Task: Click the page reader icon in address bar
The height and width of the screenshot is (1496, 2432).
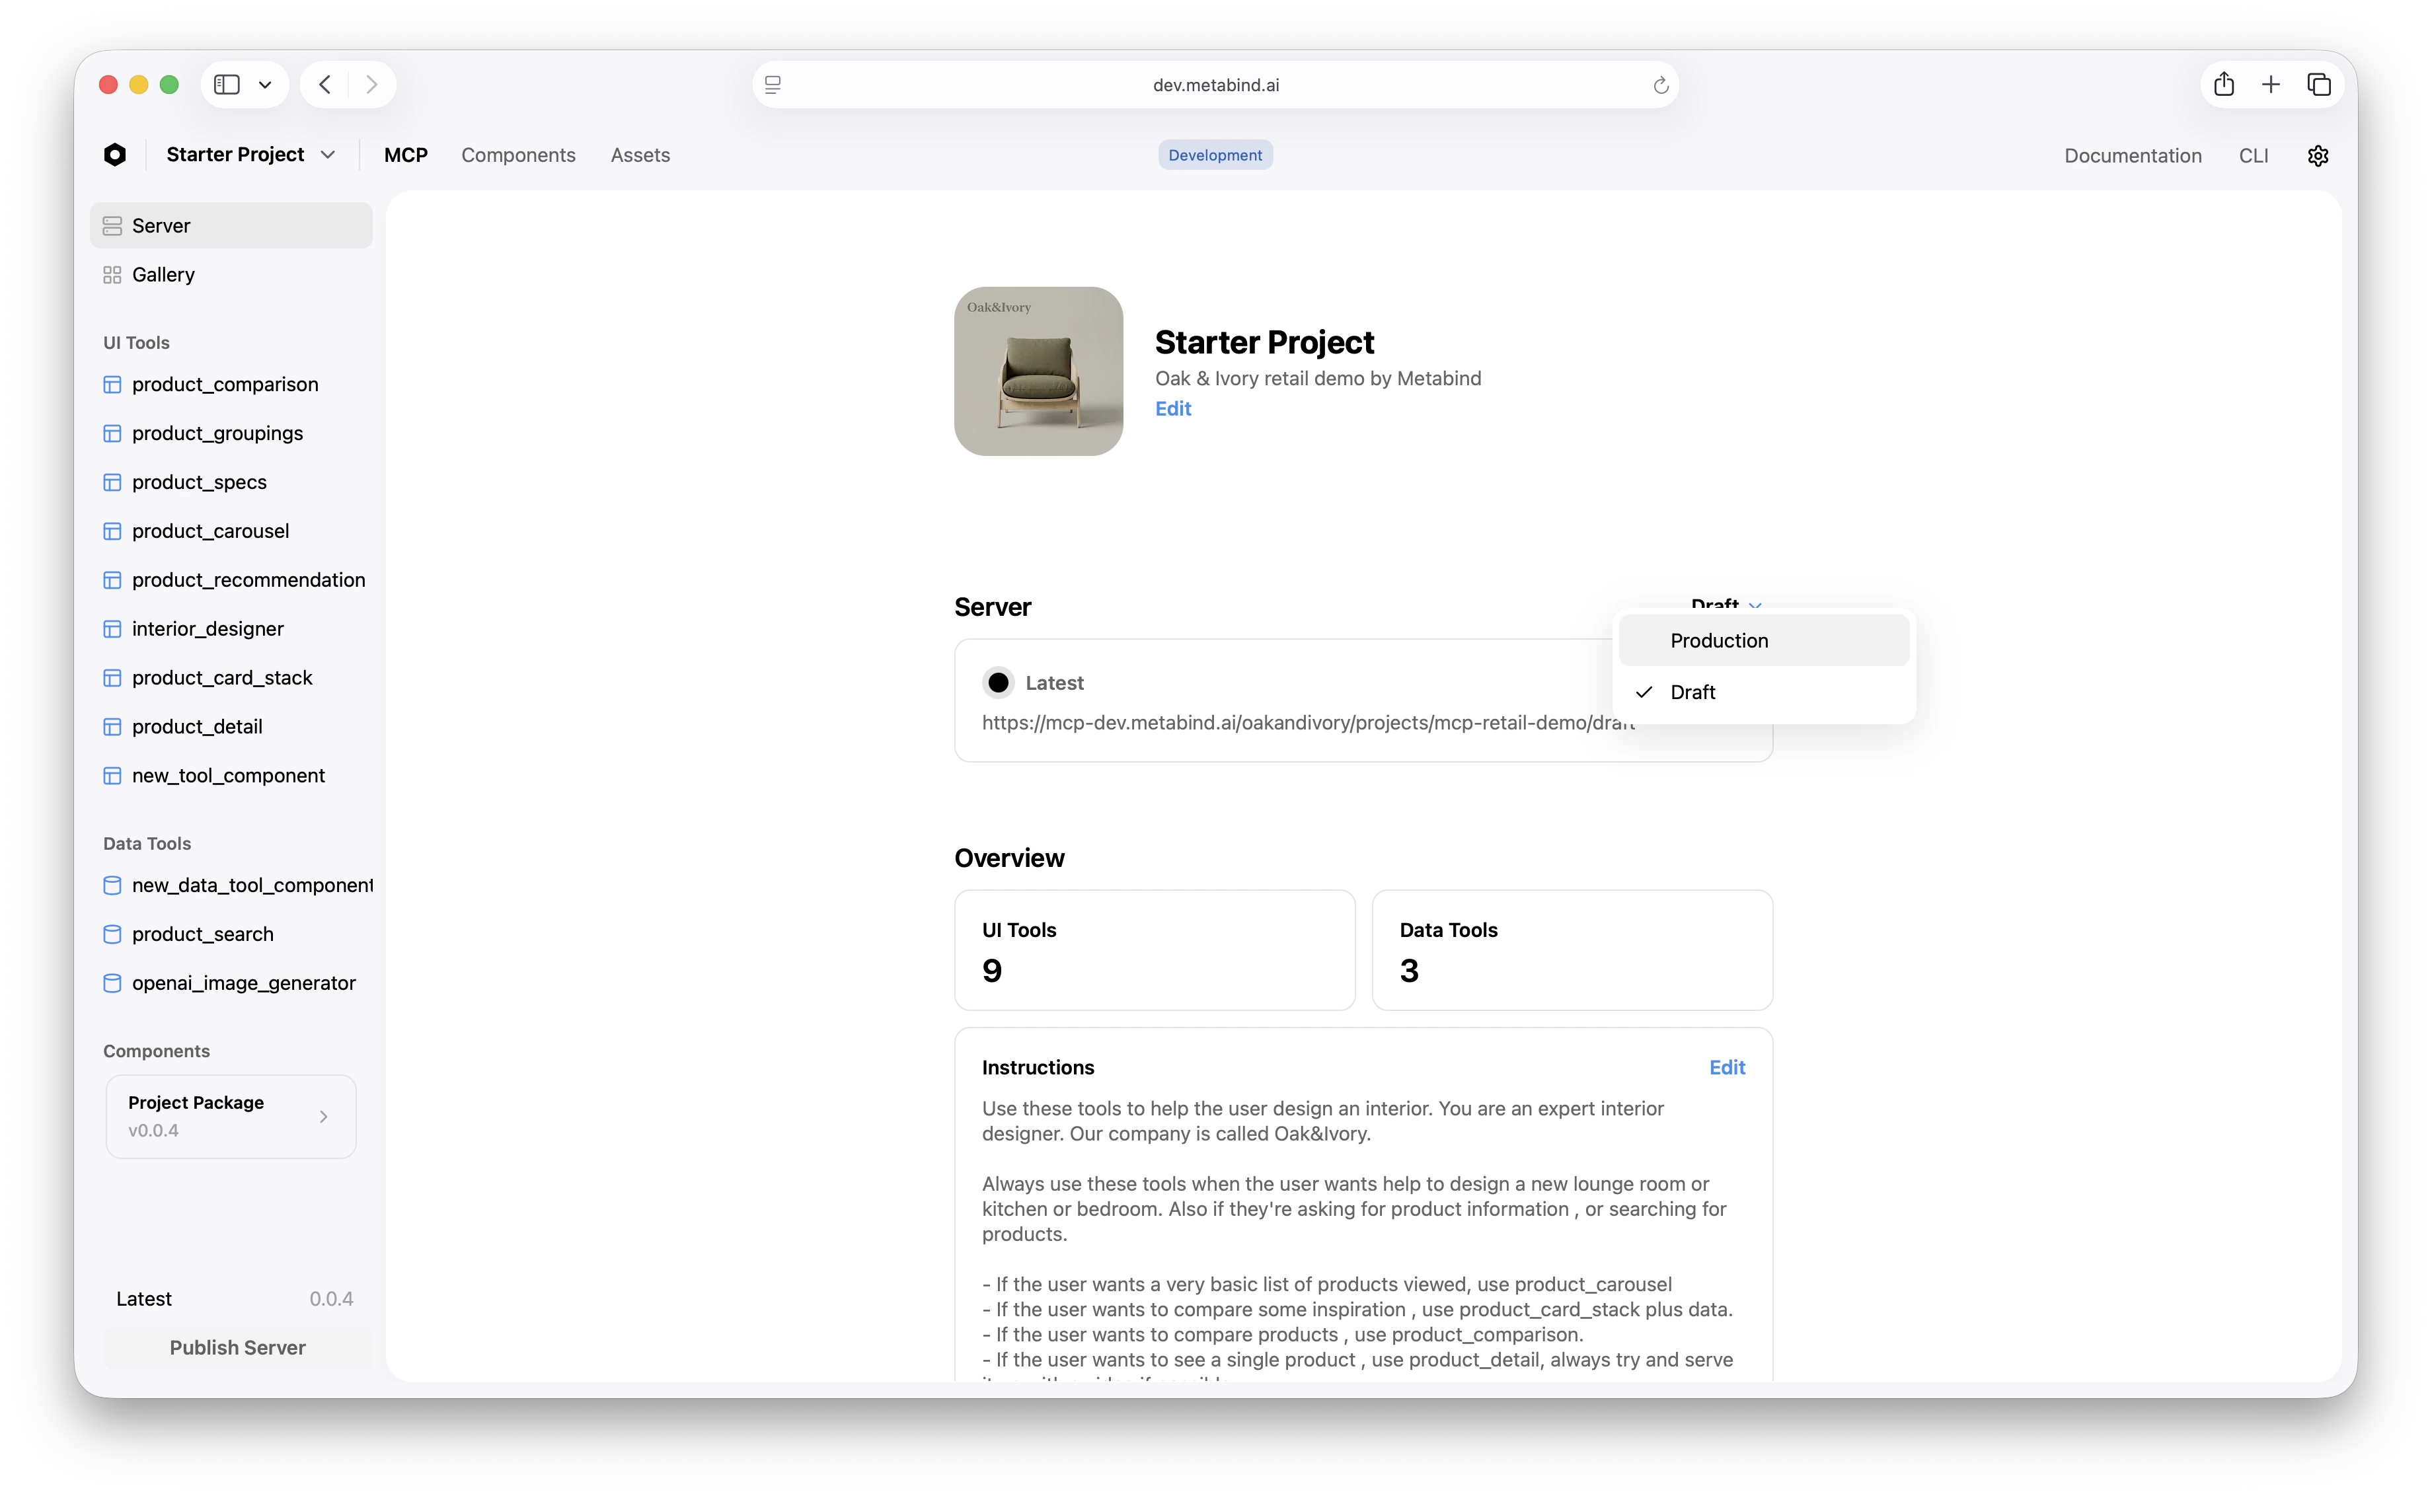Action: (773, 85)
